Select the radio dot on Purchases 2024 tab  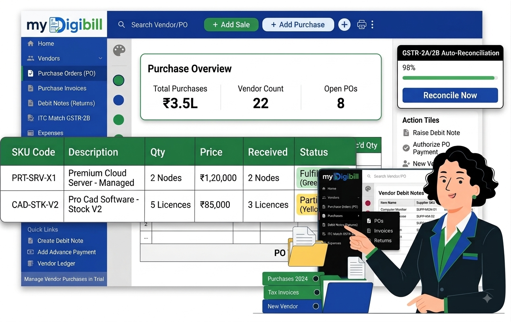point(316,279)
